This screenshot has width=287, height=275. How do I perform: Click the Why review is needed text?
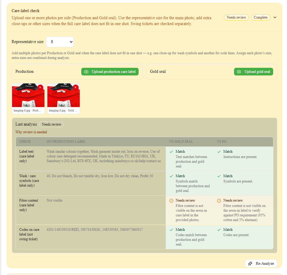point(31,132)
